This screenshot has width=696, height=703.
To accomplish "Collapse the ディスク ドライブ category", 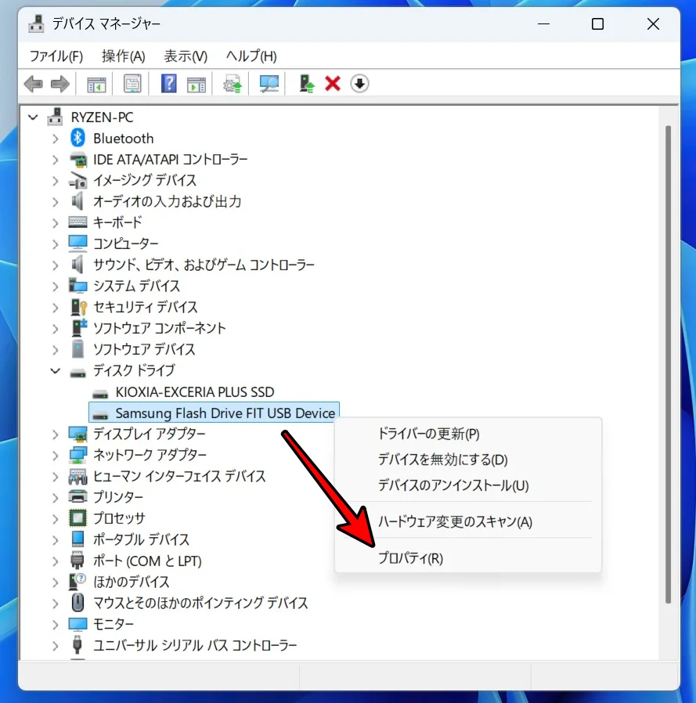I will click(55, 371).
